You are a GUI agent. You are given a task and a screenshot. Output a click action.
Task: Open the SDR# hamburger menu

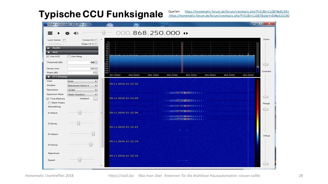tap(50, 33)
